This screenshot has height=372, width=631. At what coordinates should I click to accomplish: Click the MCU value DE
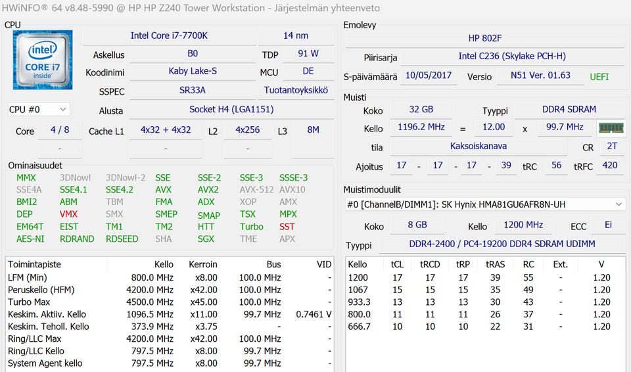(308, 72)
